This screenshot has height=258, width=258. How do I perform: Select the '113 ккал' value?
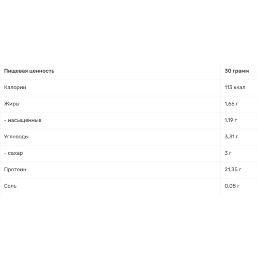[235, 87]
